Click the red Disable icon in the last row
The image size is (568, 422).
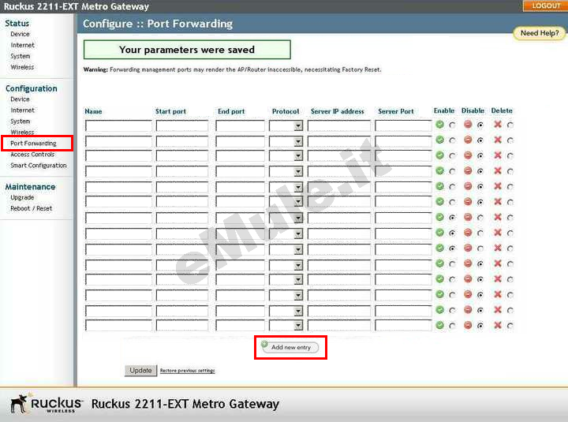point(468,325)
